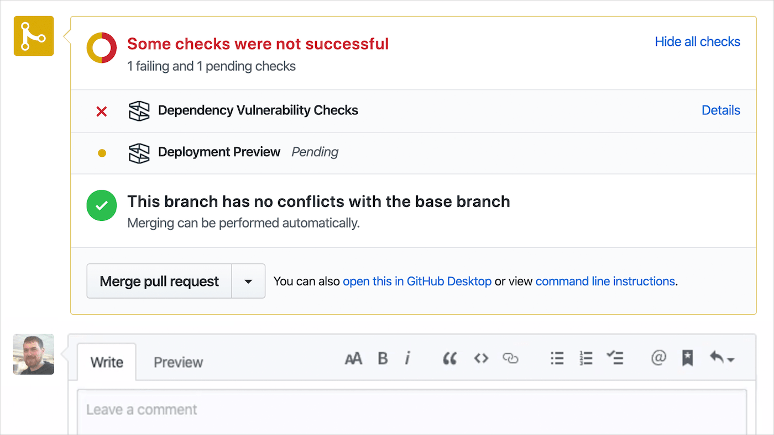Click the Leave a comment text field
Screen dimensions: 774x435
412,411
